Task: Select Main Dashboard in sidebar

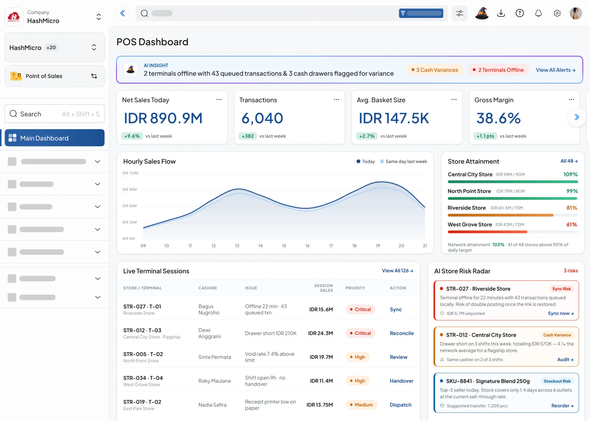Action: point(55,138)
